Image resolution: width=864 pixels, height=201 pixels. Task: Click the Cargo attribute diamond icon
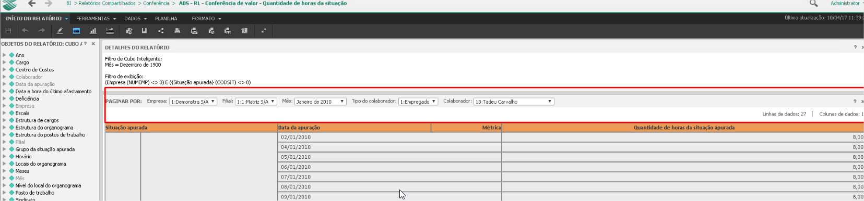pyautogui.click(x=11, y=62)
